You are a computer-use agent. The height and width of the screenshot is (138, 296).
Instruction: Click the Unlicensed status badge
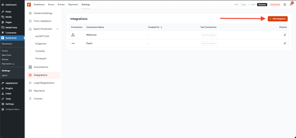[x=275, y=5]
